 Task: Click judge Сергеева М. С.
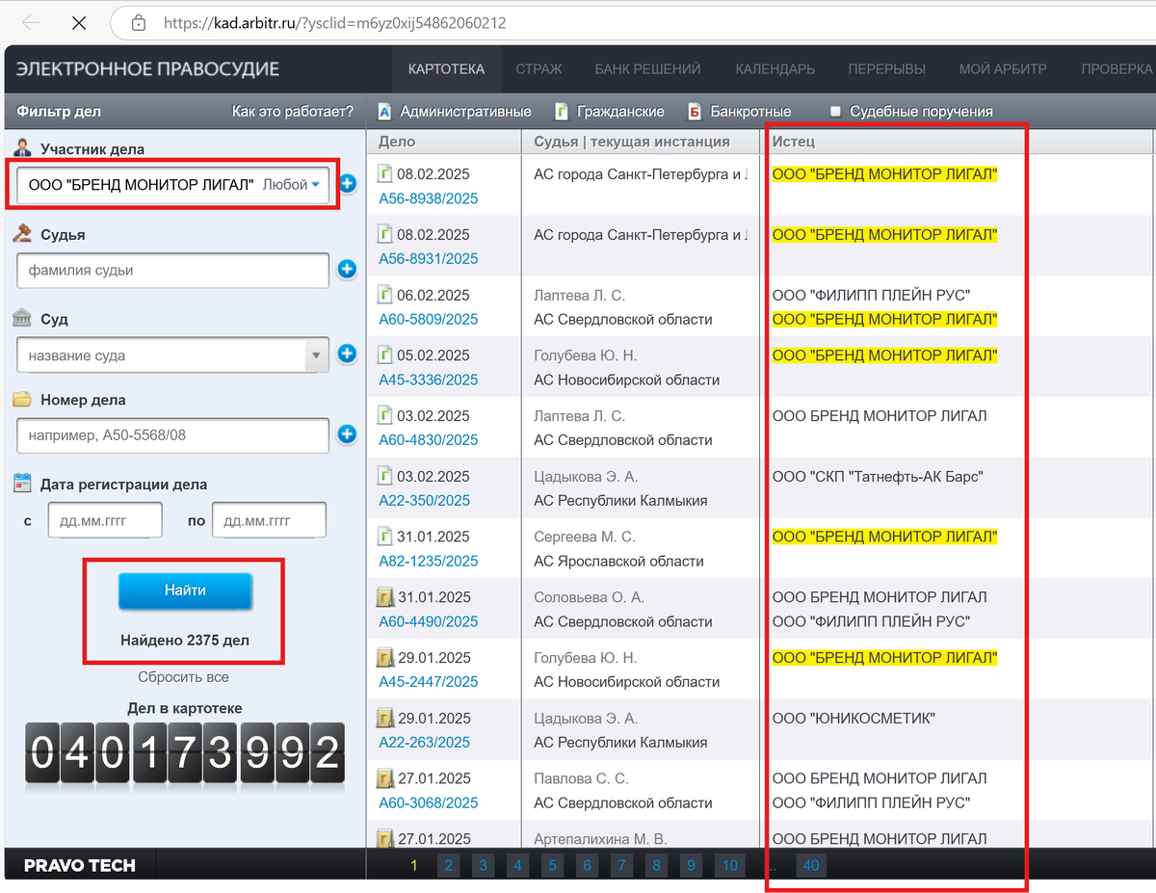coord(585,537)
